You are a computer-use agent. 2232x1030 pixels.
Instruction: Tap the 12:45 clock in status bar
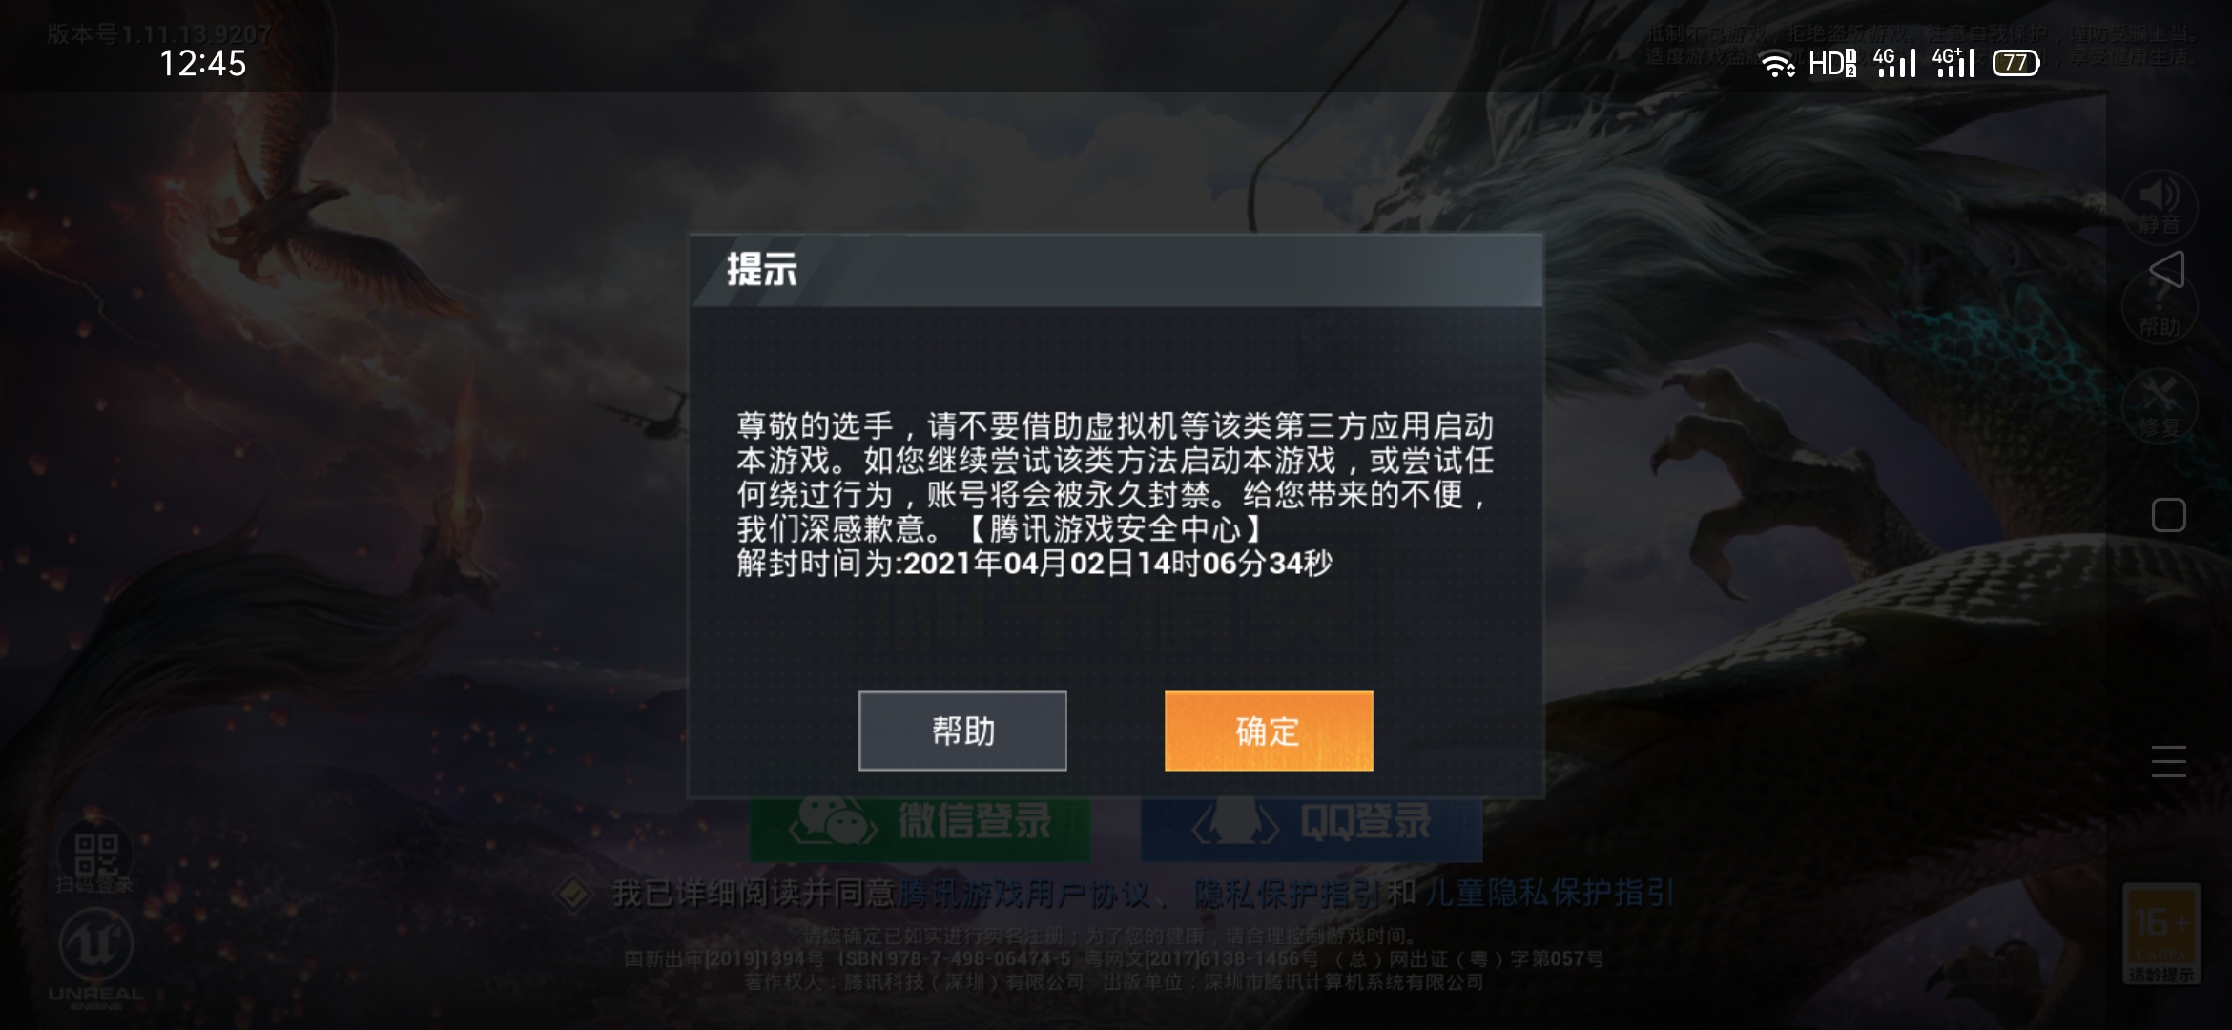click(x=203, y=64)
